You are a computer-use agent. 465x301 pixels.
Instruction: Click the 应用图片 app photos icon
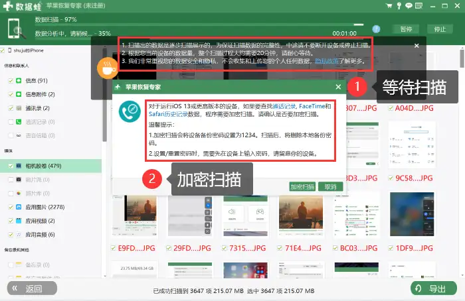[x=19, y=207]
